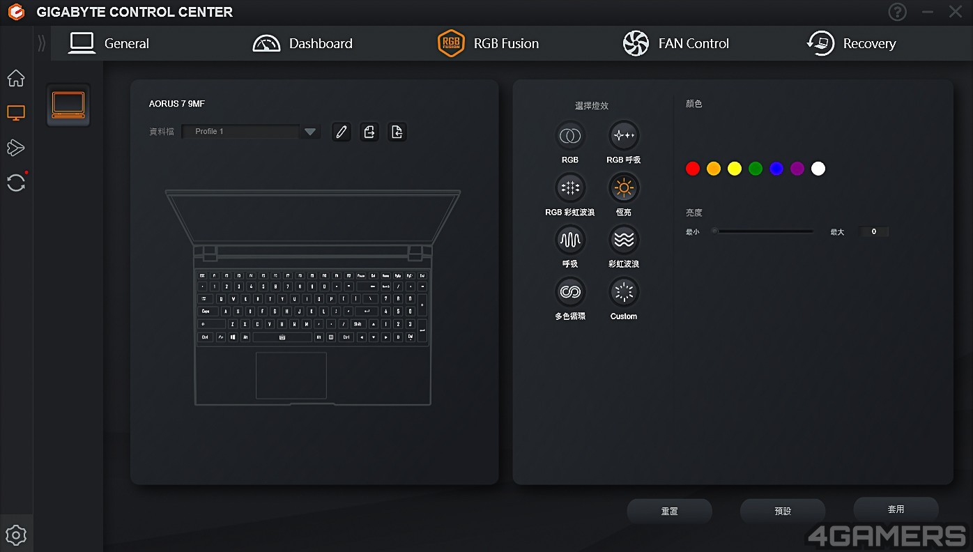Open the Profile 1 dropdown arrow

pyautogui.click(x=310, y=131)
